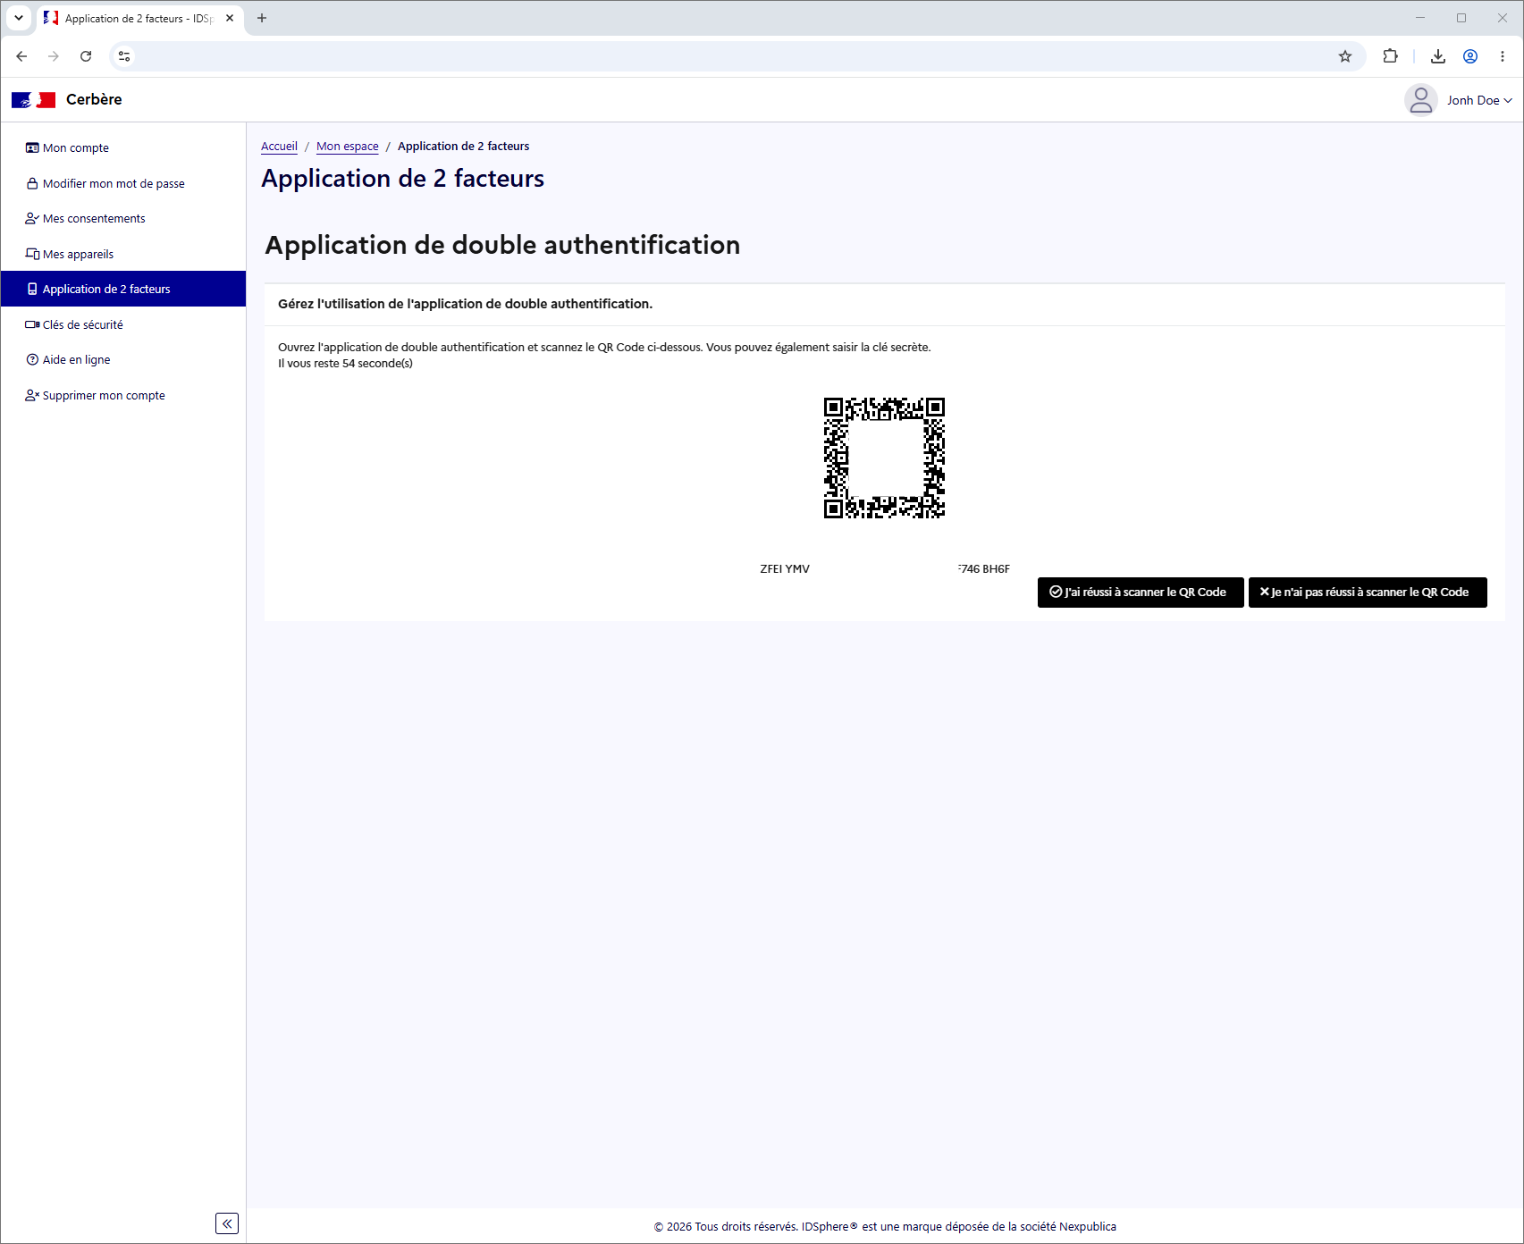Click the Application de double authentification heading
1524x1244 pixels.
pos(502,245)
